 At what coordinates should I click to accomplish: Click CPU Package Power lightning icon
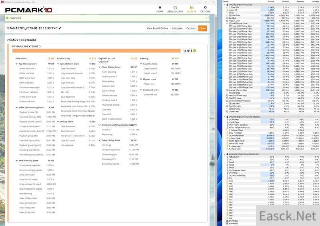[x=227, y=136]
